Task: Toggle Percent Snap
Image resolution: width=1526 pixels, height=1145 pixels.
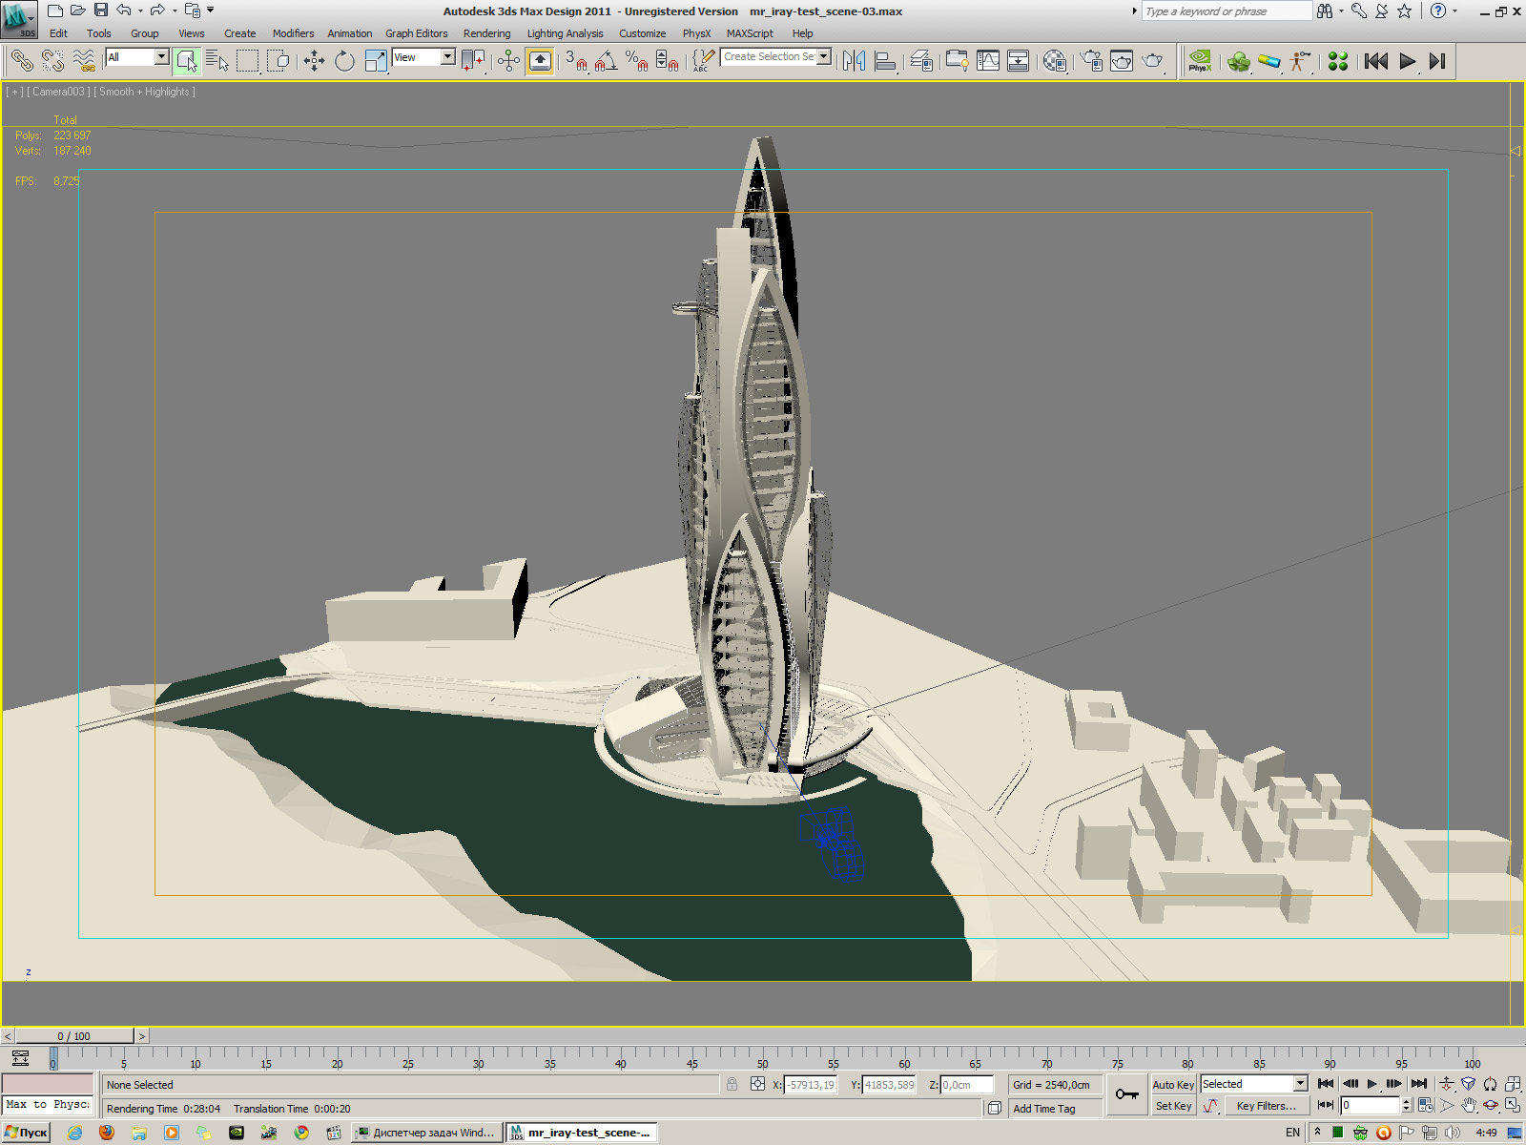Action: click(637, 61)
